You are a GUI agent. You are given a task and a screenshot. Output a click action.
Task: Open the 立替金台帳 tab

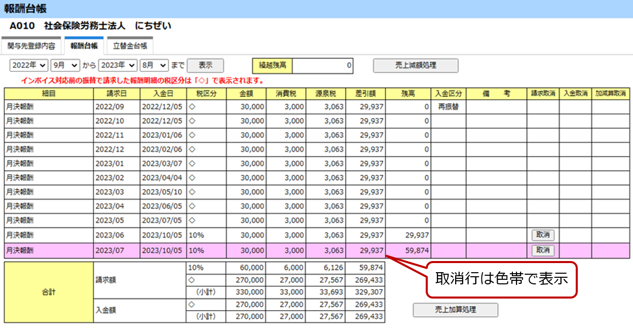[x=130, y=46]
